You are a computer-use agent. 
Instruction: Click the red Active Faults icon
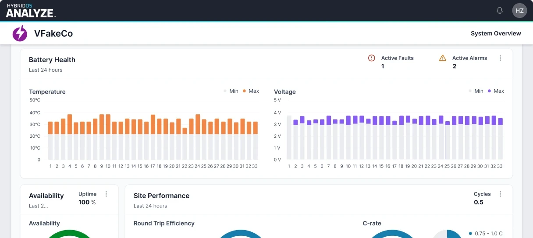tap(372, 58)
